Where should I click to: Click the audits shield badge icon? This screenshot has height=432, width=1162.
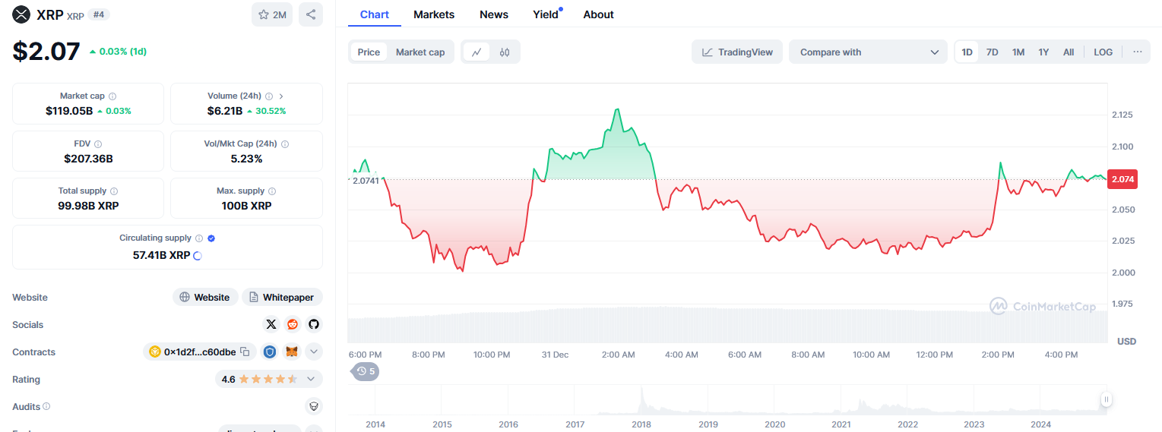(314, 406)
